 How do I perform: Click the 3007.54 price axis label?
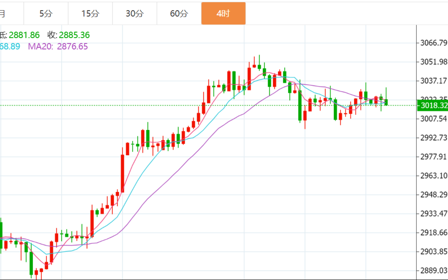coord(434,118)
